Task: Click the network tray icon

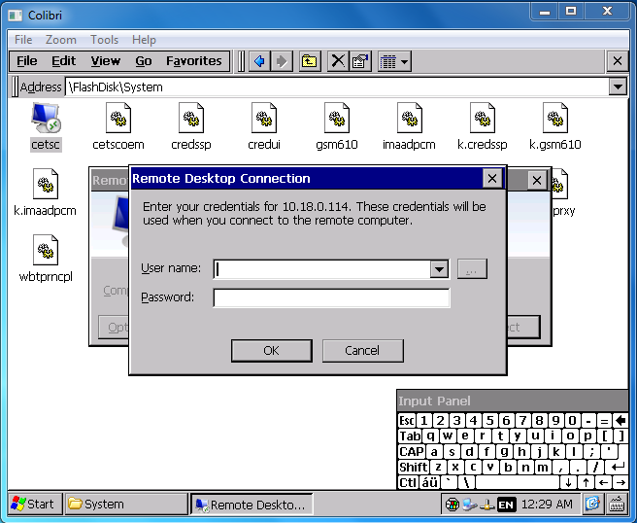Action: pos(486,505)
